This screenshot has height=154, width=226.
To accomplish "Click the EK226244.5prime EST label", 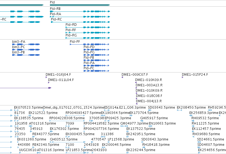I will 141,150.
